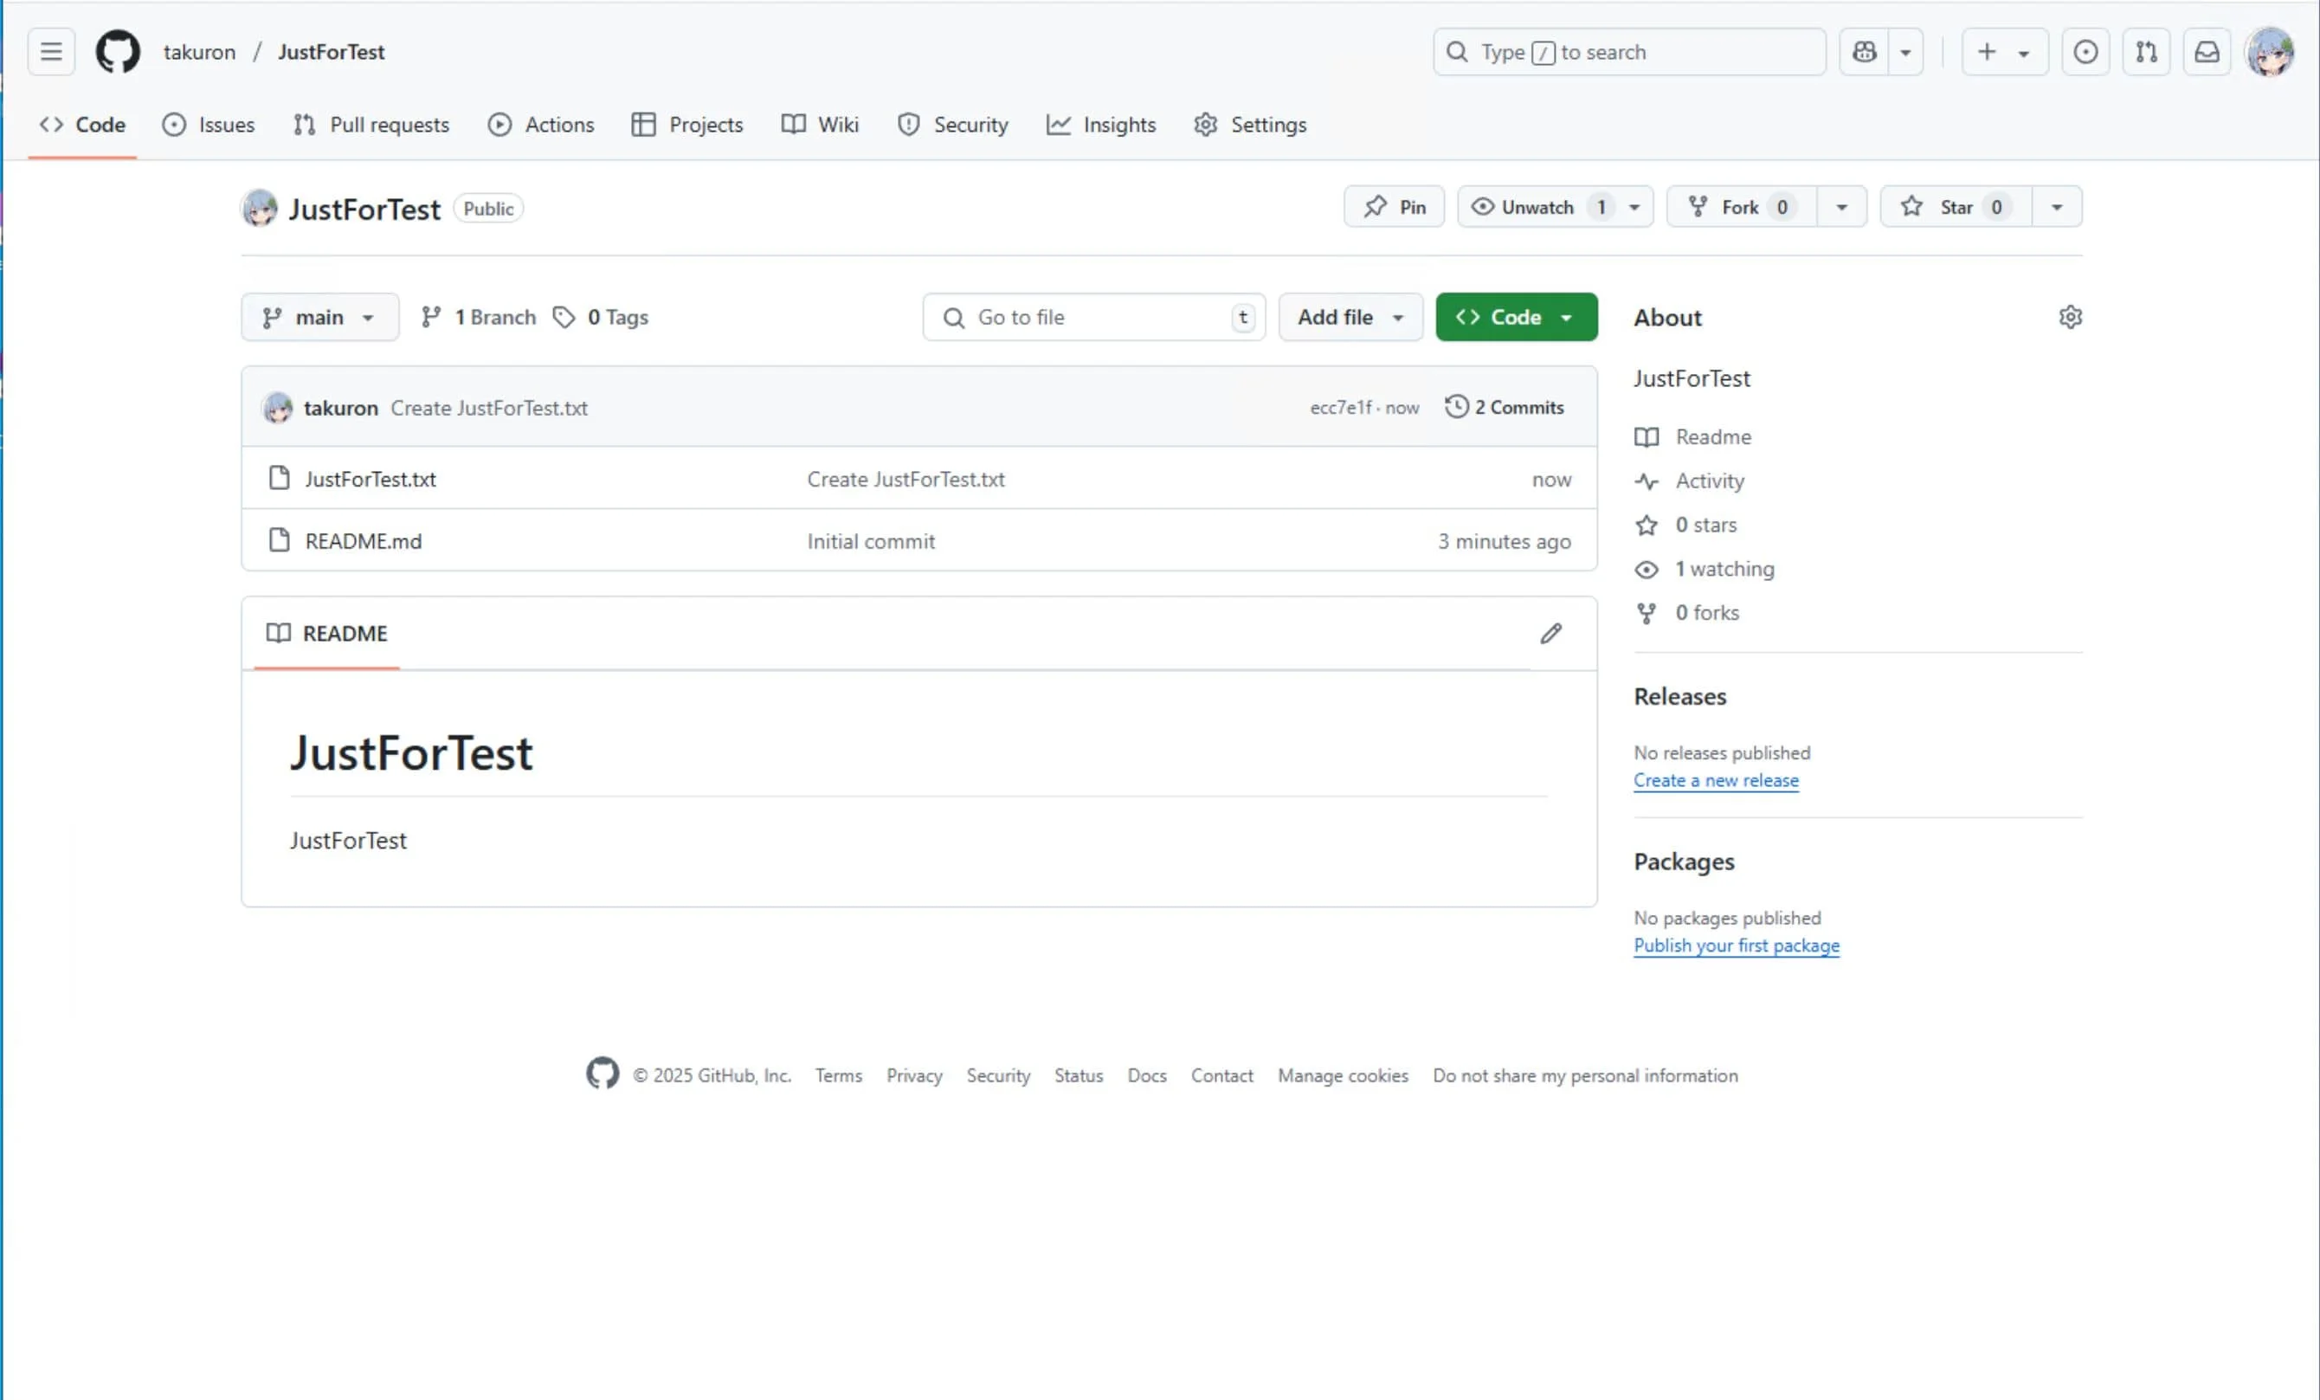This screenshot has height=1400, width=2320.
Task: Open the green Code clone dropdown
Action: coord(1516,317)
